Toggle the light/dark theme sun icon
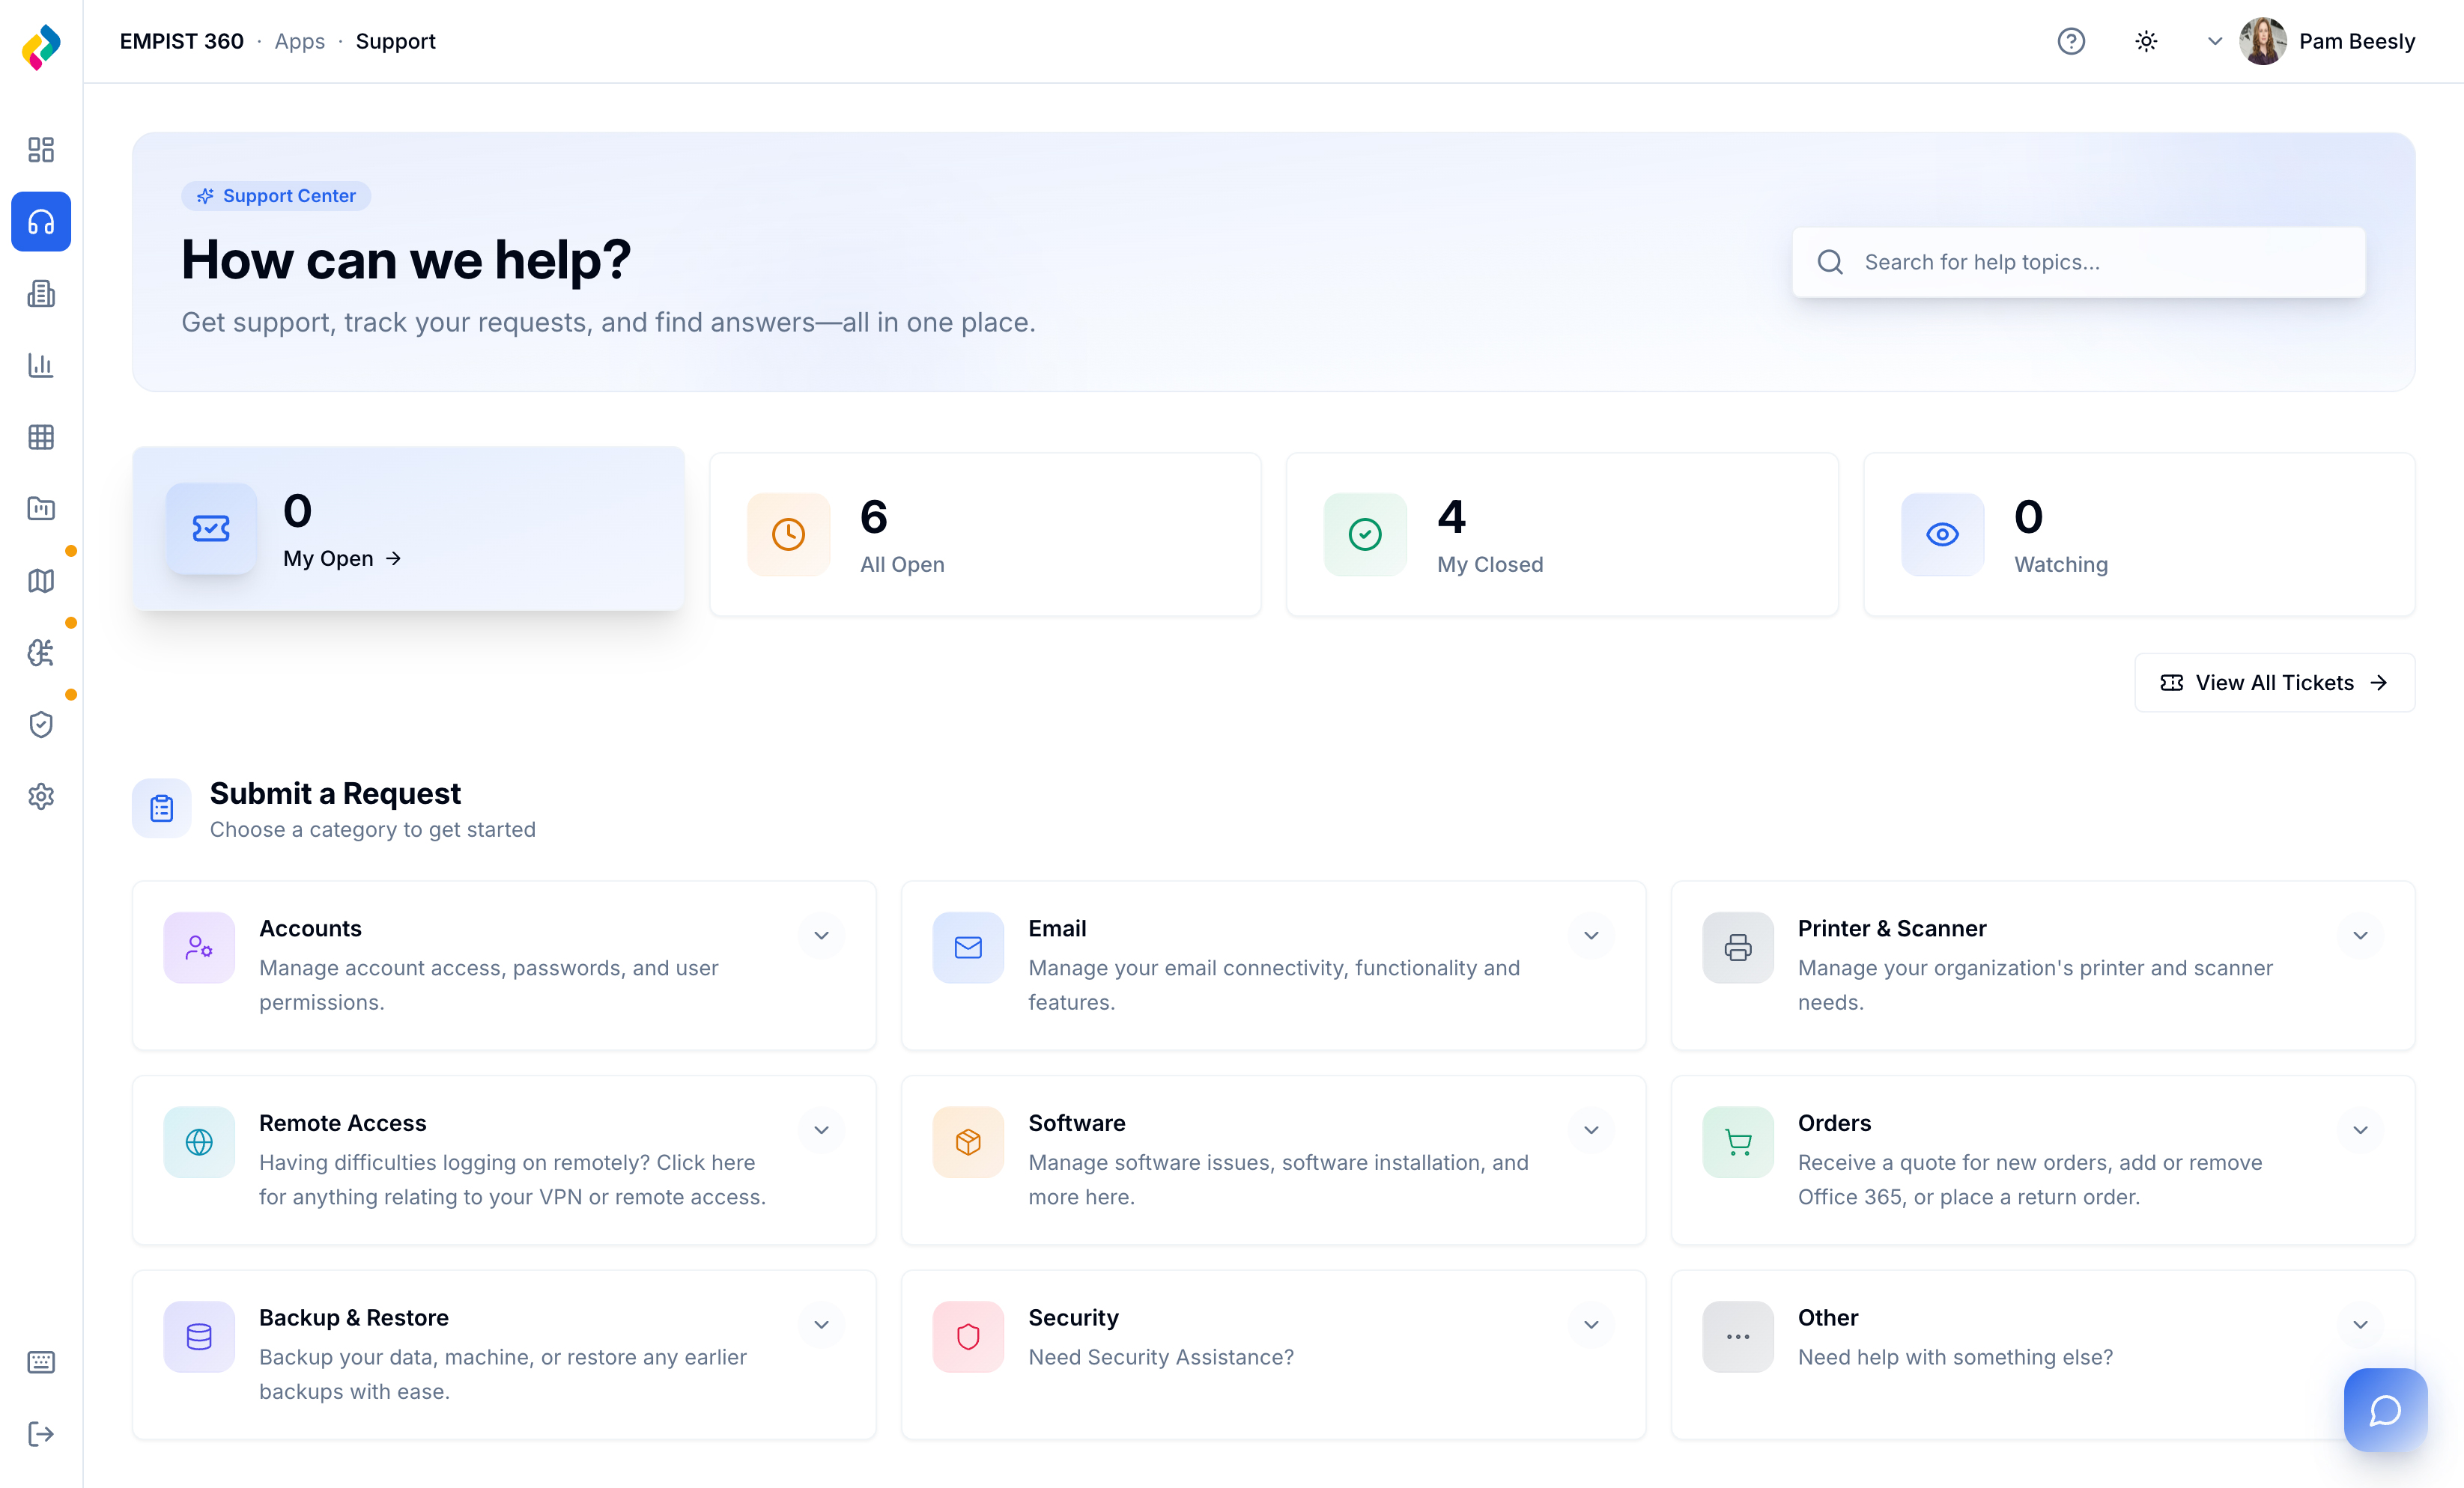The image size is (2464, 1488). [x=2146, y=41]
